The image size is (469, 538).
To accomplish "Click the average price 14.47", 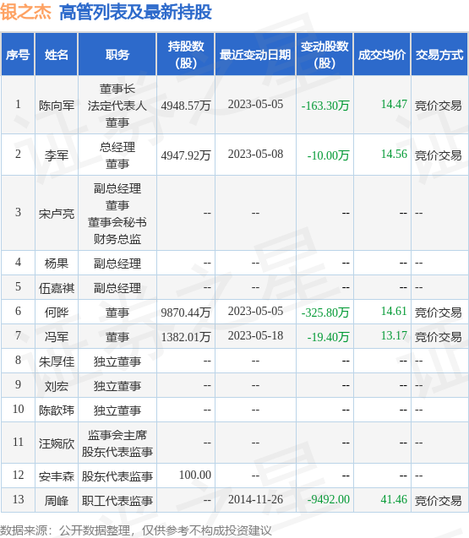I will (x=394, y=104).
